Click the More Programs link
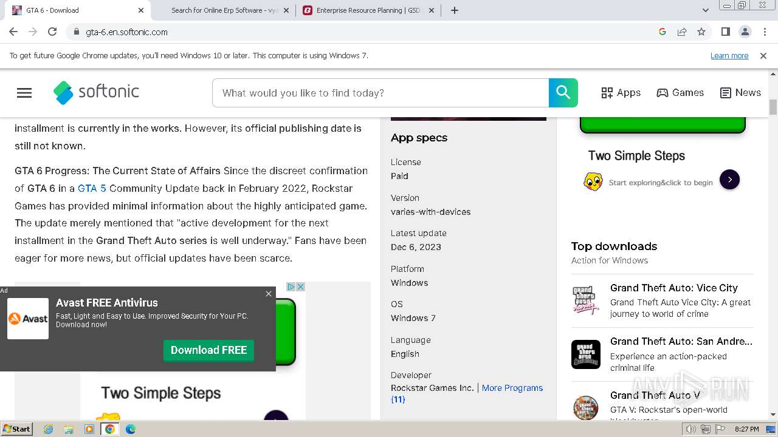This screenshot has height=437, width=778. point(512,388)
